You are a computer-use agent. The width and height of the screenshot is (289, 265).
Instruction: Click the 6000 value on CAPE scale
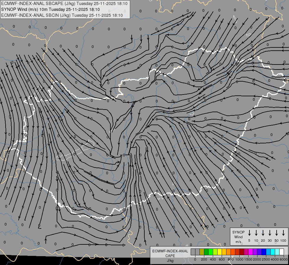pos(284,259)
